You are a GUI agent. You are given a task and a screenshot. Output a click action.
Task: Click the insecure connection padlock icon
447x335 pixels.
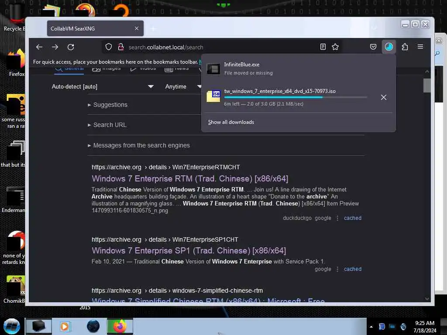pos(121,47)
